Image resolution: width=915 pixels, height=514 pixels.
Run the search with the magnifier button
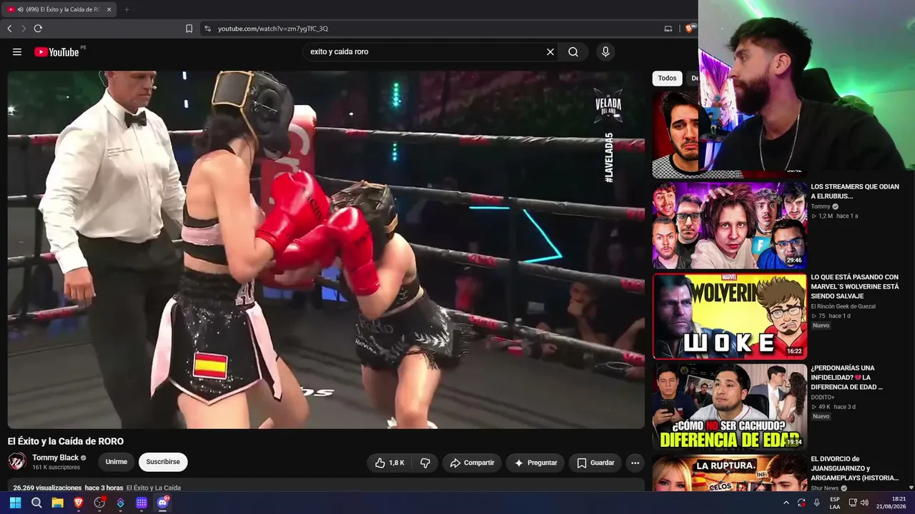click(x=573, y=52)
